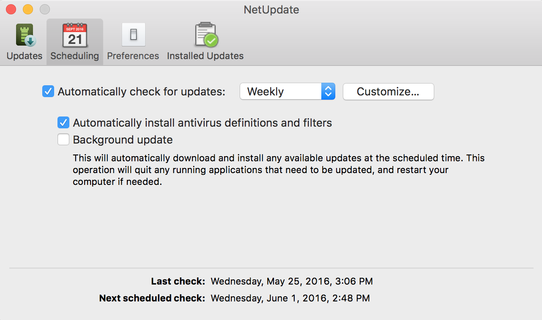Click the "Last check:" label
The image size is (542, 320).
(178, 281)
